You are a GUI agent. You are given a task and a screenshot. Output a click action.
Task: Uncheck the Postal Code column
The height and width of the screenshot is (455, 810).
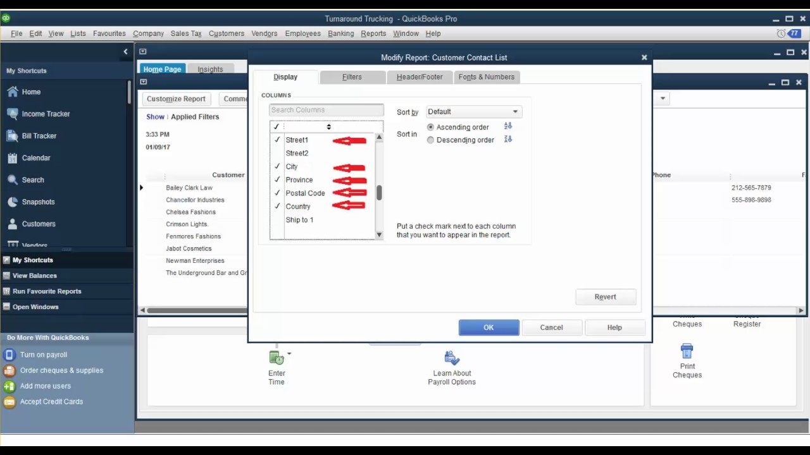click(277, 193)
